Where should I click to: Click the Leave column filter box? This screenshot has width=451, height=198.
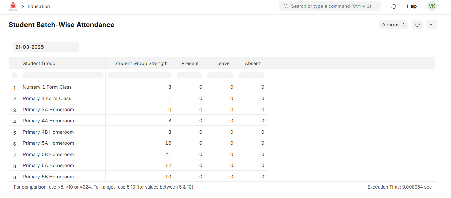(x=220, y=75)
